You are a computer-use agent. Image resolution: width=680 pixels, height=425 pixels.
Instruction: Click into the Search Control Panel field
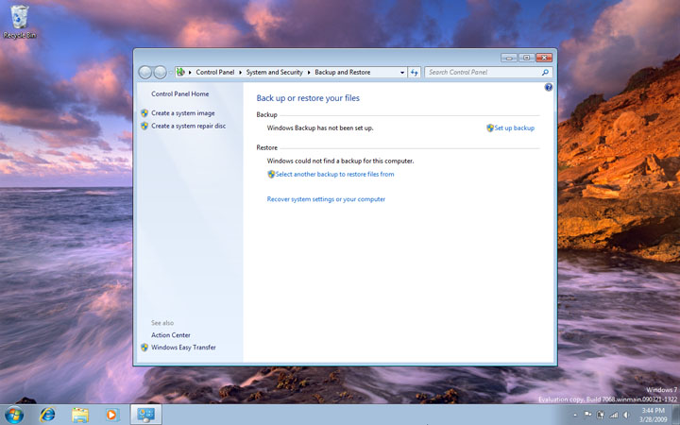[x=482, y=72]
